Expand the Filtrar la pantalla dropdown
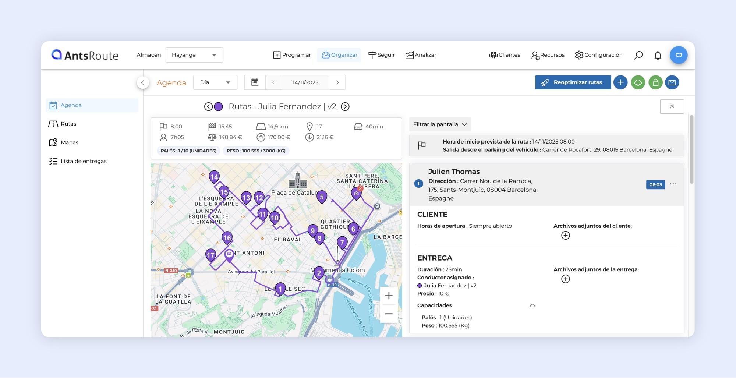 click(x=440, y=124)
